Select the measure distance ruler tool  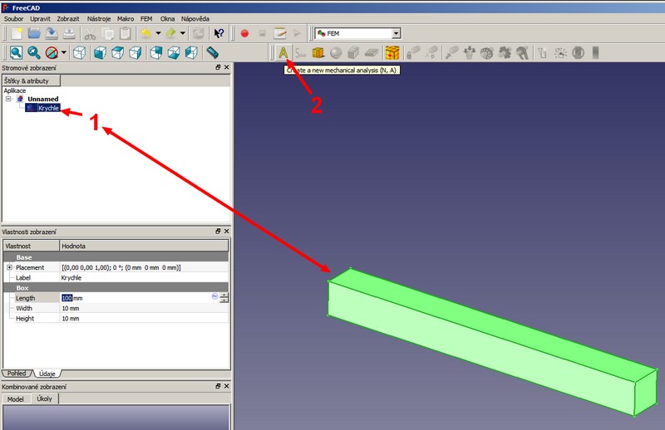point(212,53)
